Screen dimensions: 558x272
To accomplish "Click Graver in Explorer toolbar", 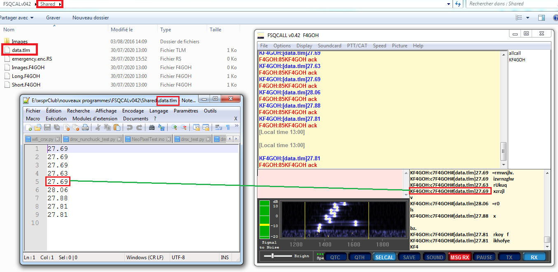I will tap(53, 18).
